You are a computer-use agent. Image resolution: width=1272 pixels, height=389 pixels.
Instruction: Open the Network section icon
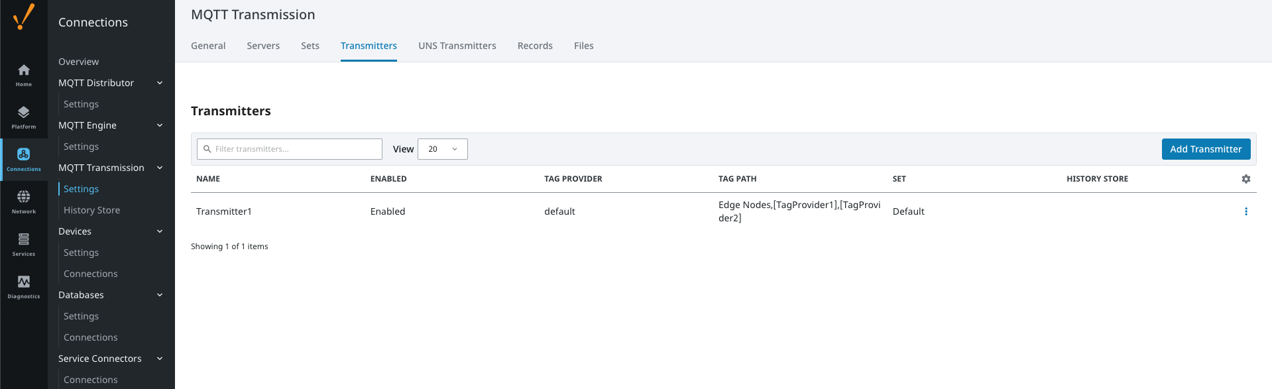(x=24, y=201)
